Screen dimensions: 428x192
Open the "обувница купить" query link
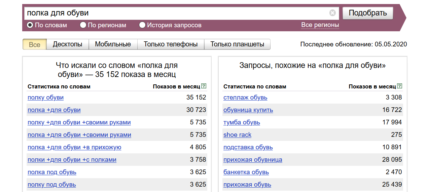coord(248,110)
